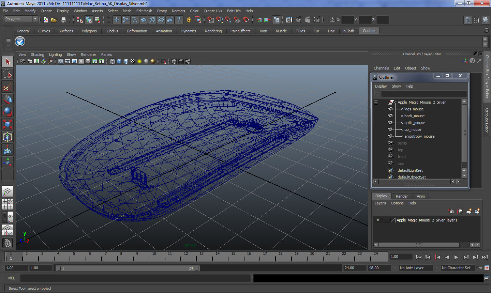Viewport: 491px width, 293px height.
Task: Select the Lasso tool in toolbox
Action: 8,74
